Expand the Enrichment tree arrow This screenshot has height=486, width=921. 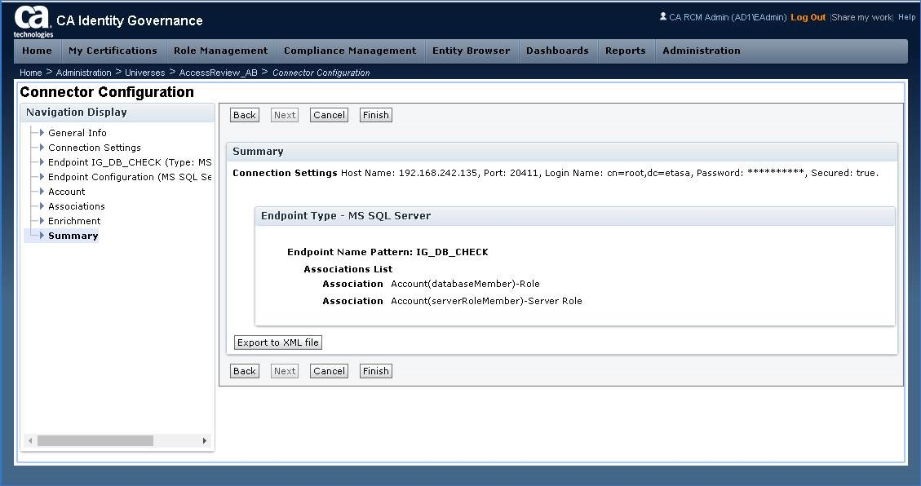click(42, 221)
